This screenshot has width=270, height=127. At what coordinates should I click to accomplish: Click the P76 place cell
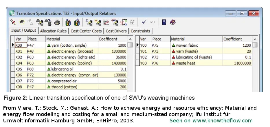161,63
